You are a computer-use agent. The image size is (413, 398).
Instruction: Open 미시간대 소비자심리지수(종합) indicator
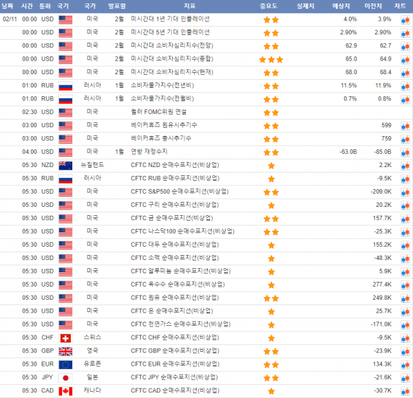coord(176,60)
